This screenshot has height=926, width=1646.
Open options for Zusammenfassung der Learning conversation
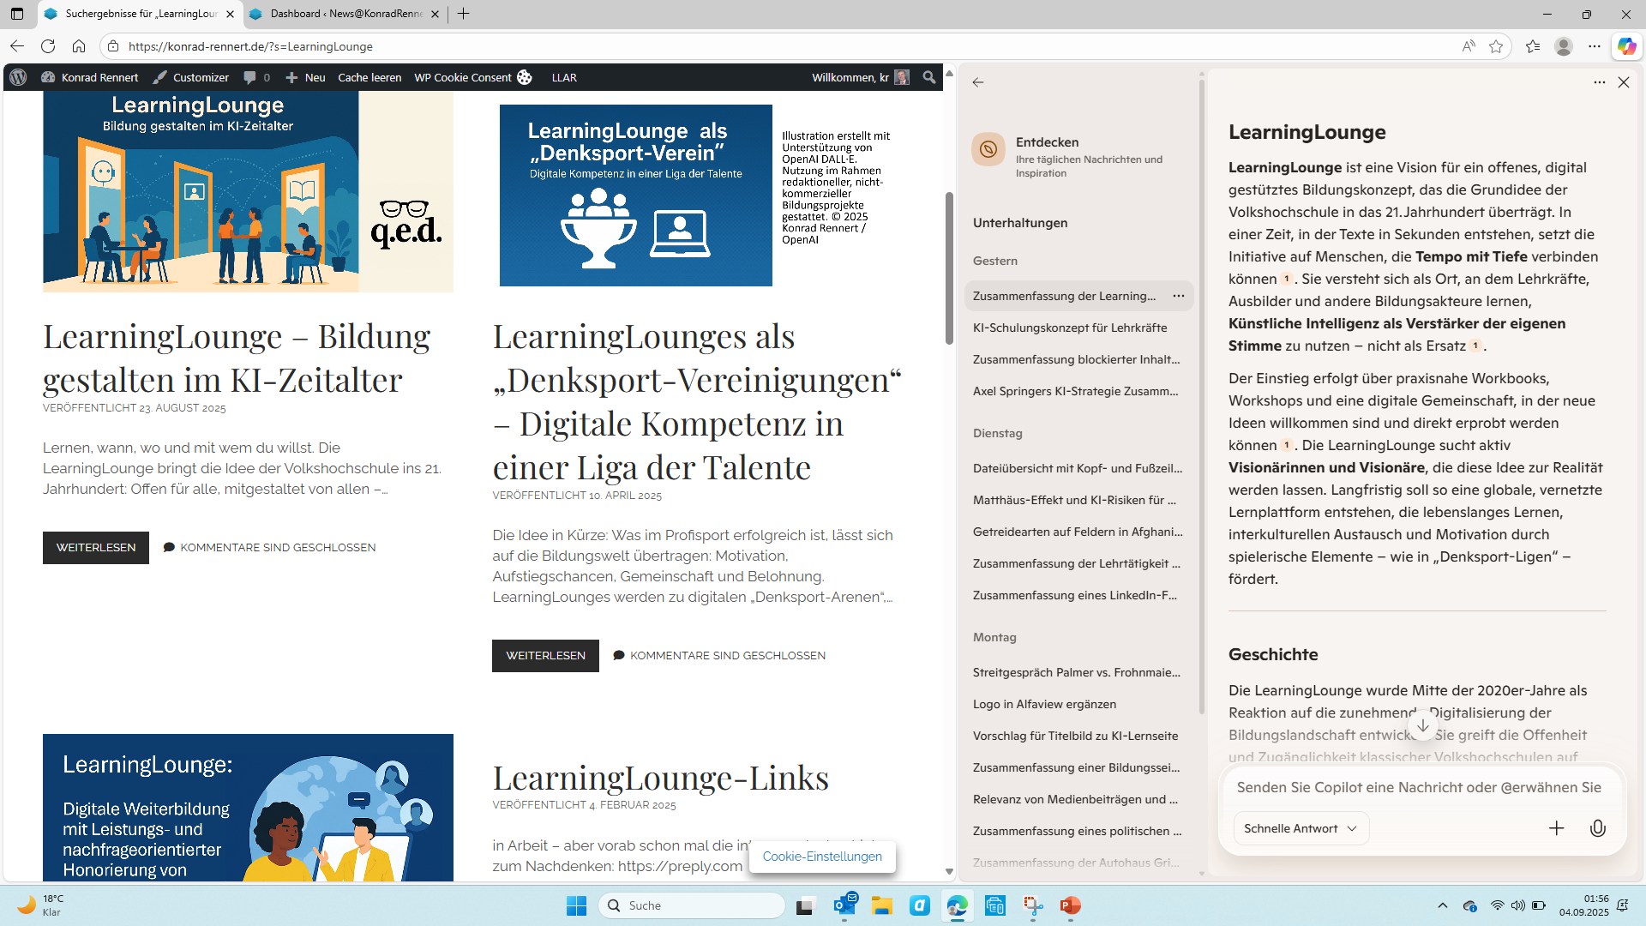pyautogui.click(x=1179, y=296)
